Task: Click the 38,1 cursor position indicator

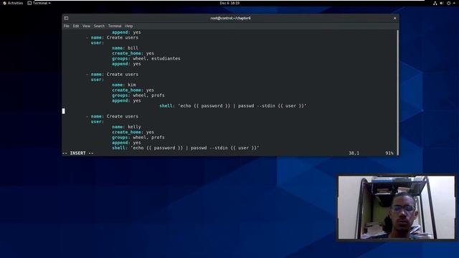Action: tap(354, 153)
